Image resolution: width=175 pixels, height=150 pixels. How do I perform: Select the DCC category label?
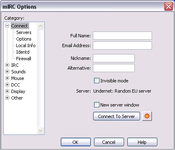(x=16, y=85)
